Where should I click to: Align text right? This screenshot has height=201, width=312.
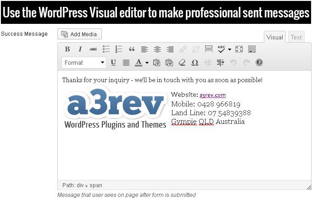170,49
